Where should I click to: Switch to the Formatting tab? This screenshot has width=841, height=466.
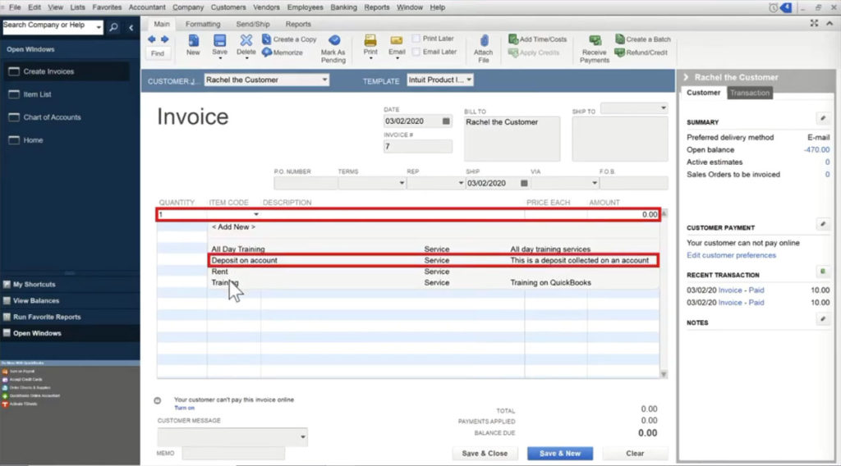(x=202, y=25)
